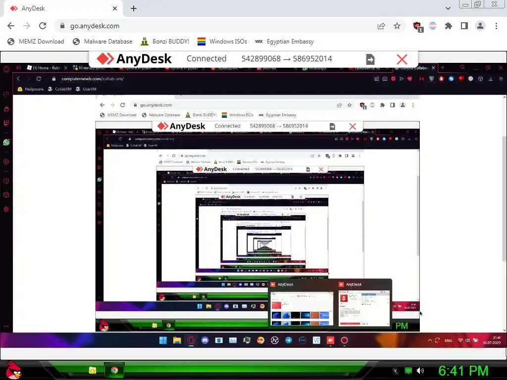The image size is (507, 380).
Task: Take a snapshot with Opera's camera icon
Action: [385, 79]
